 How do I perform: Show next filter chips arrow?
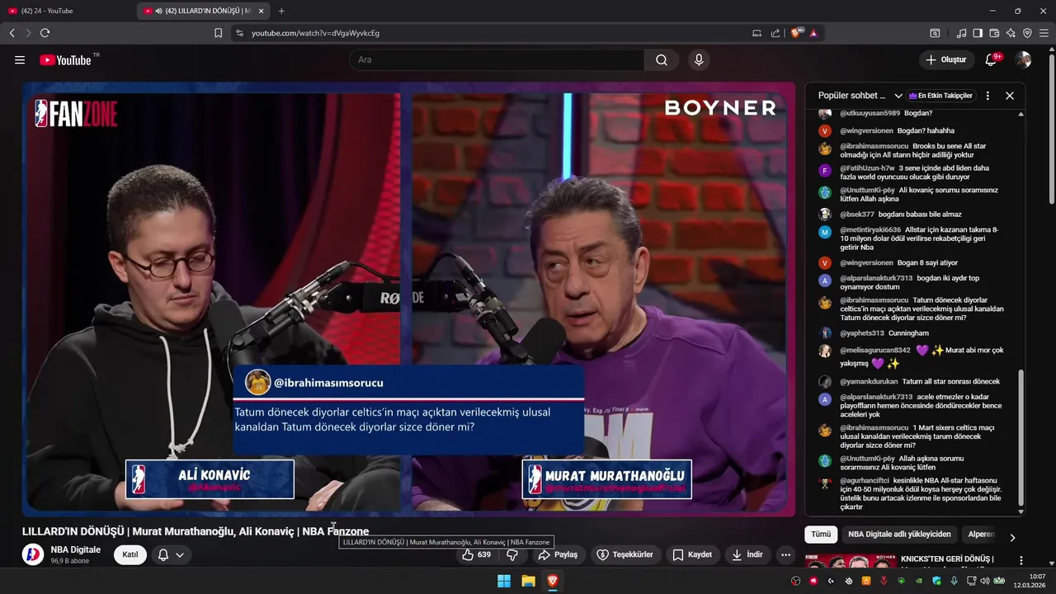1012,538
